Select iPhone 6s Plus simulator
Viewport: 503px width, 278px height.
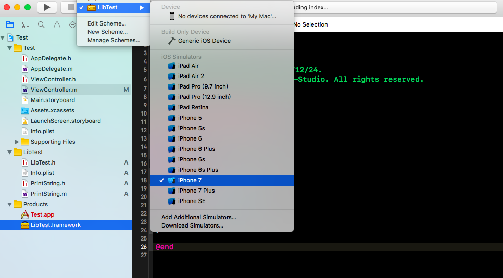coord(222,170)
